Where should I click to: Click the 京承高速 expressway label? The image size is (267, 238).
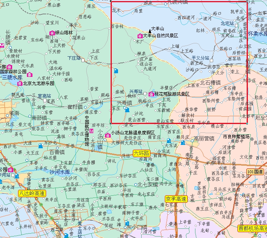(176, 199)
